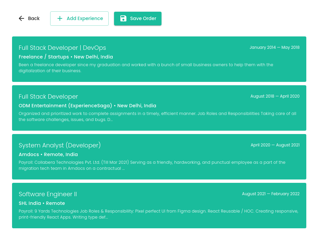Select the Amdocs • Remote, India line
Image resolution: width=317 pixels, height=247 pixels.
(48, 154)
